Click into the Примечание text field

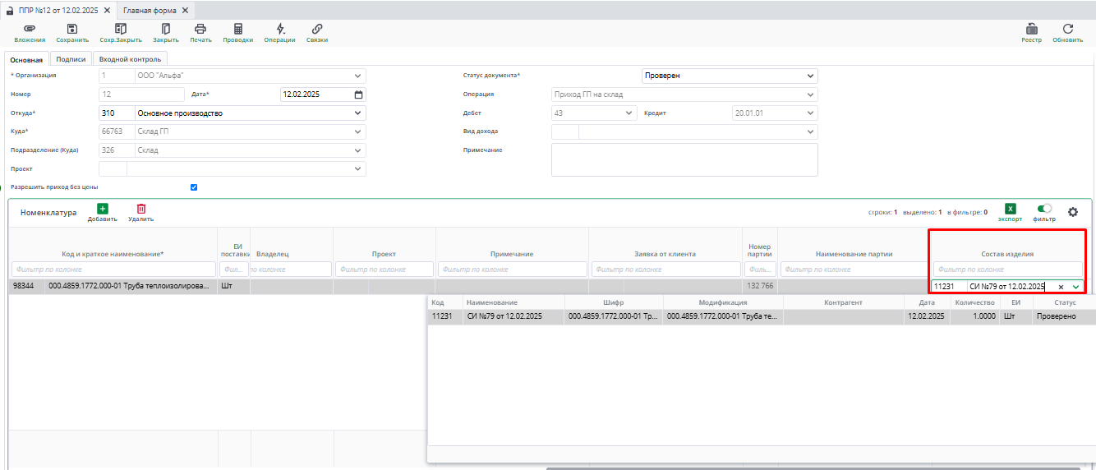tap(684, 159)
